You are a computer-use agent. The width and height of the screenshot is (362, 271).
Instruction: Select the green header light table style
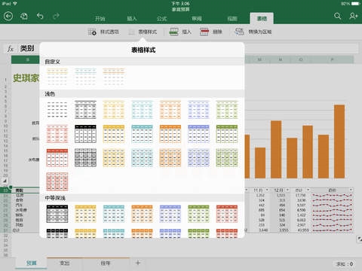(x=227, y=134)
